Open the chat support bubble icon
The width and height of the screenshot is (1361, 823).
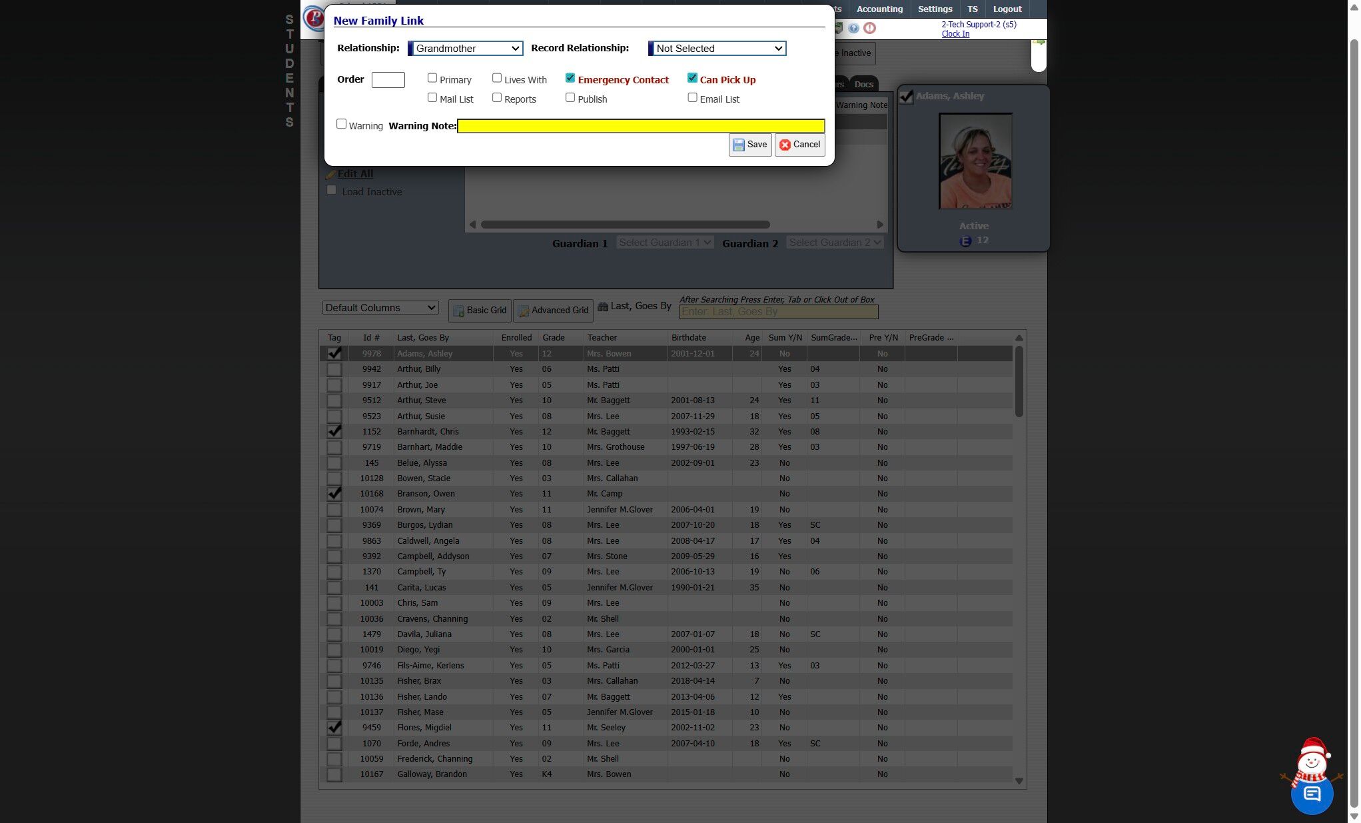tap(1312, 793)
